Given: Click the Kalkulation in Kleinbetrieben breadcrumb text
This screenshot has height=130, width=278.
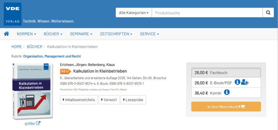Looking at the screenshot, I should pos(72,47).
